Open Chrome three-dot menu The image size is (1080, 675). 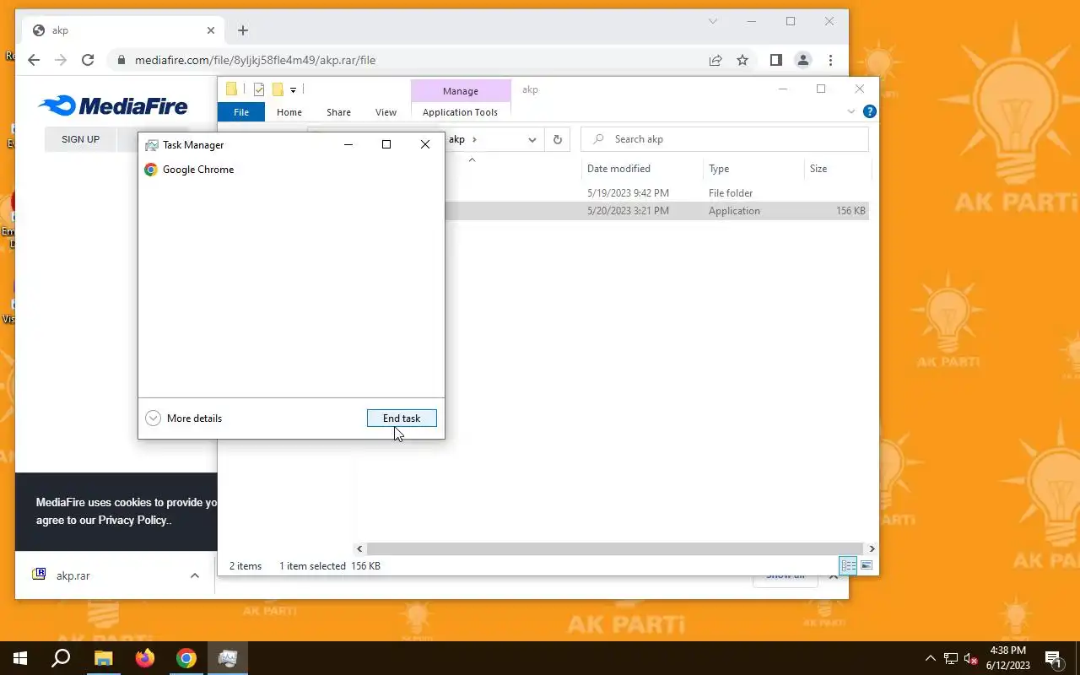coord(831,60)
